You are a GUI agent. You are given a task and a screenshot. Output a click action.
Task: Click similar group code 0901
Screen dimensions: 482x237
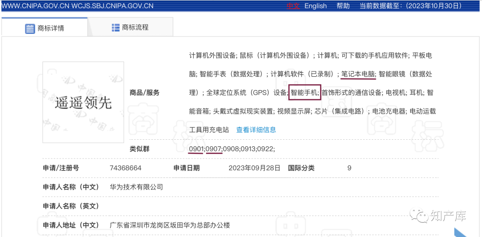[196, 149]
